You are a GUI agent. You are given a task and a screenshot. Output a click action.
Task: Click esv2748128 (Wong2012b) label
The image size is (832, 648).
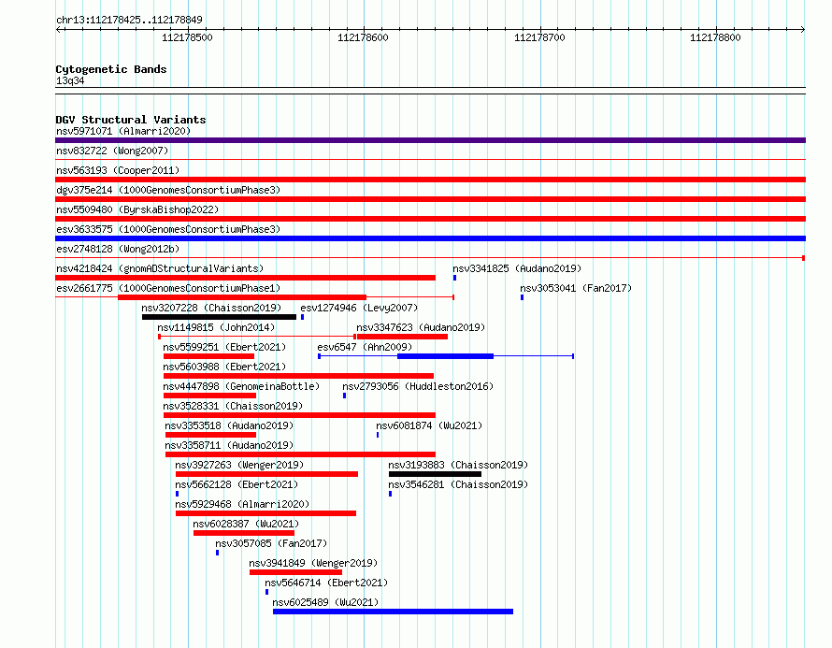(118, 249)
